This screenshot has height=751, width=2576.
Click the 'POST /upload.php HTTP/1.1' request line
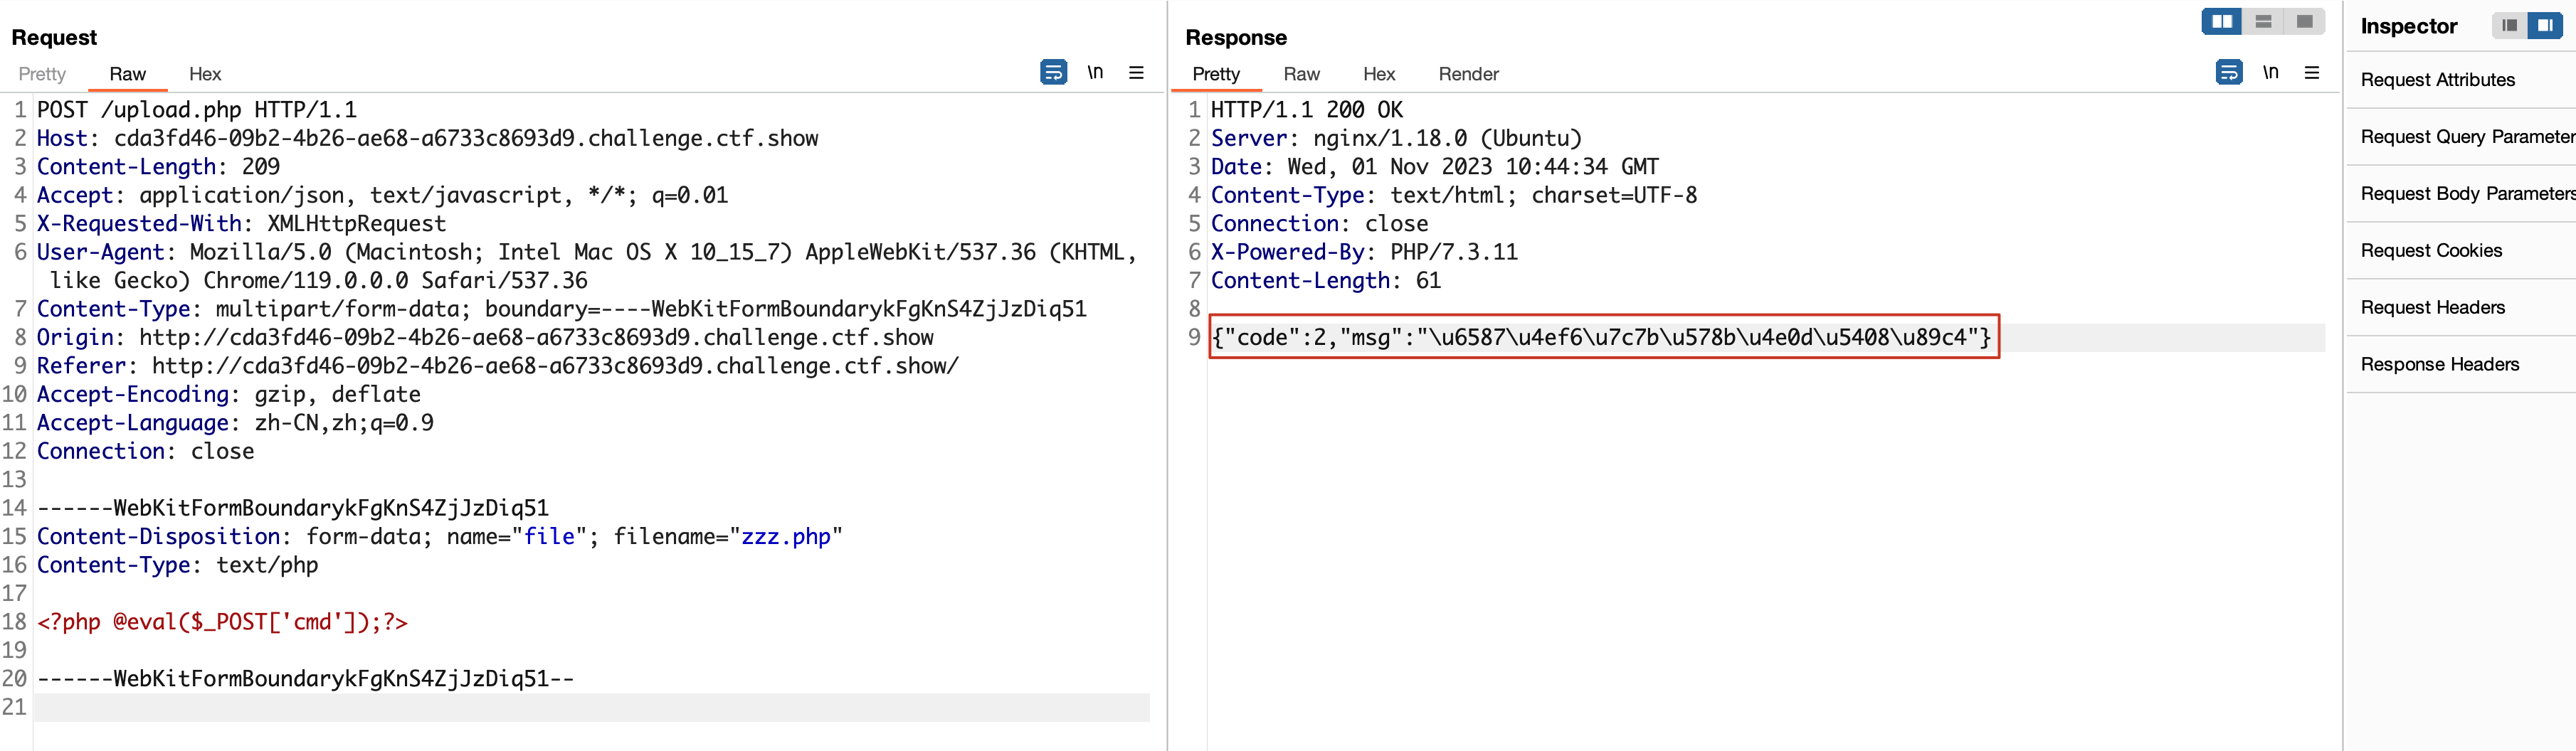(197, 110)
